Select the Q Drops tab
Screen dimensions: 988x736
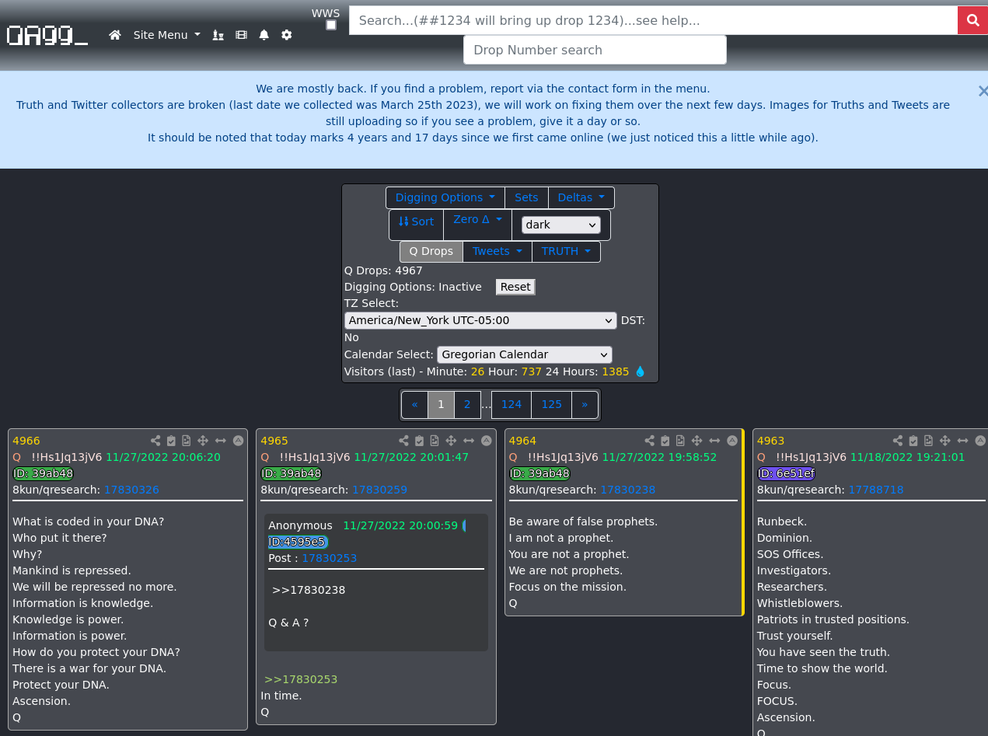point(431,251)
